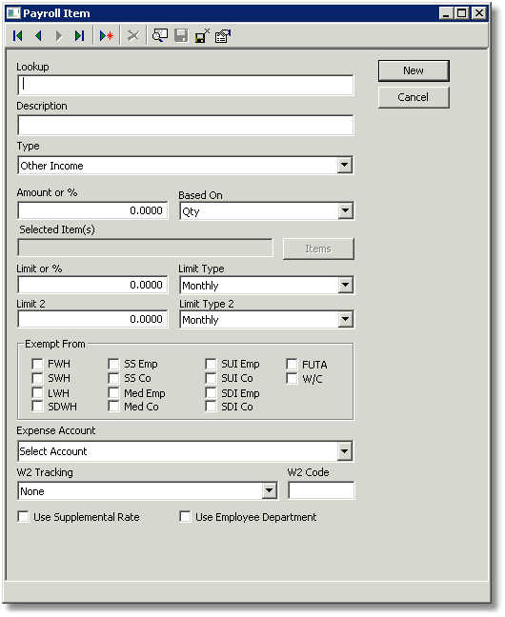Viewport: 505px width, 617px height.
Task: Toggle the Med Emp checkbox
Action: (113, 392)
